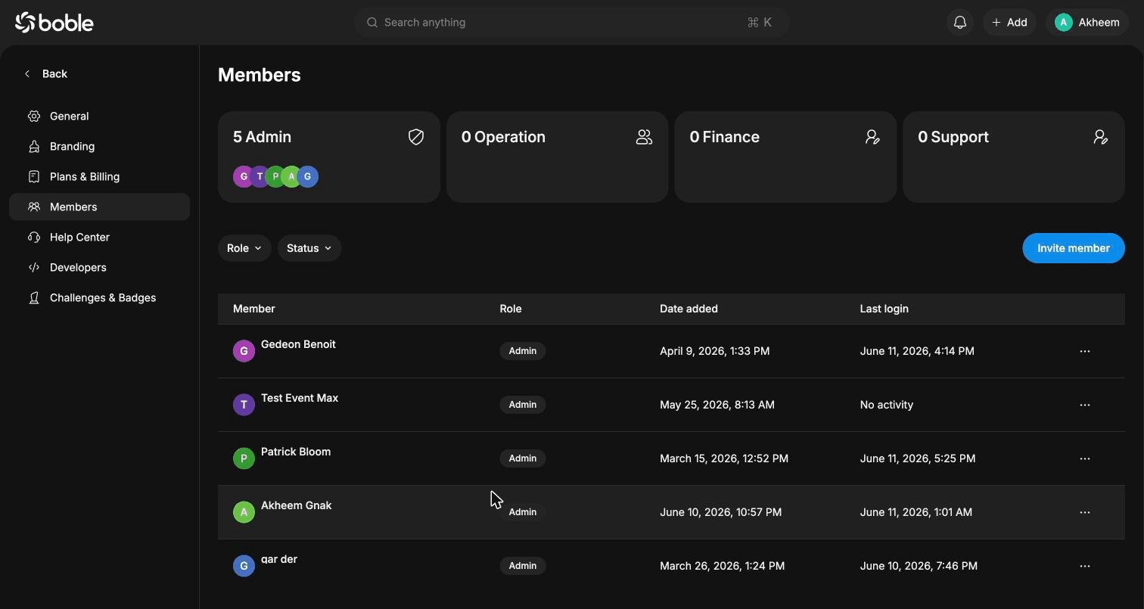Select the 5 Admin card

[329, 157]
